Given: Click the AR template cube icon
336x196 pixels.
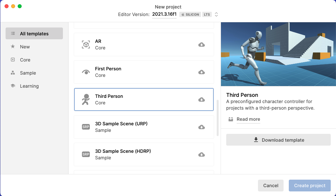Looking at the screenshot, I should [86, 45].
